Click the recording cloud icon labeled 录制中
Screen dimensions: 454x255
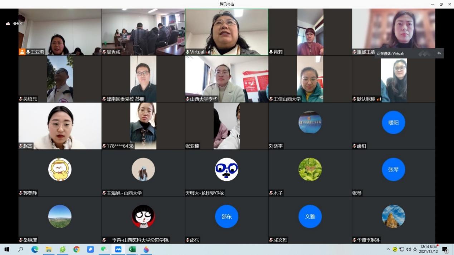click(x=8, y=24)
